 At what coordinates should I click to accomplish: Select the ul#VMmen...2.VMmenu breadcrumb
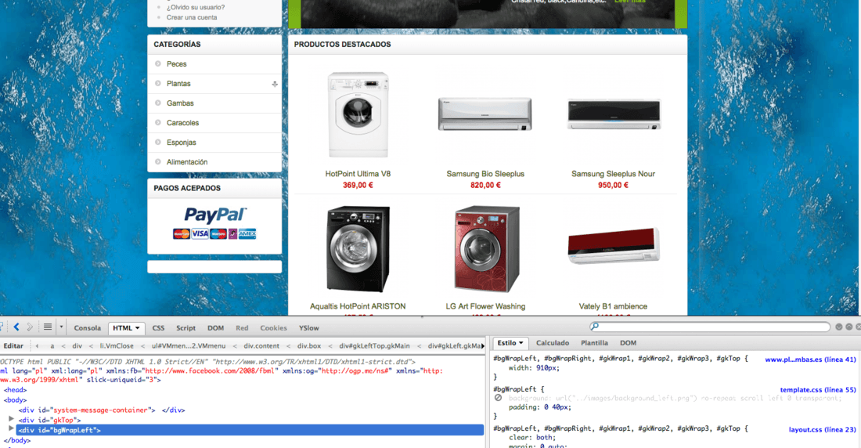pos(189,345)
